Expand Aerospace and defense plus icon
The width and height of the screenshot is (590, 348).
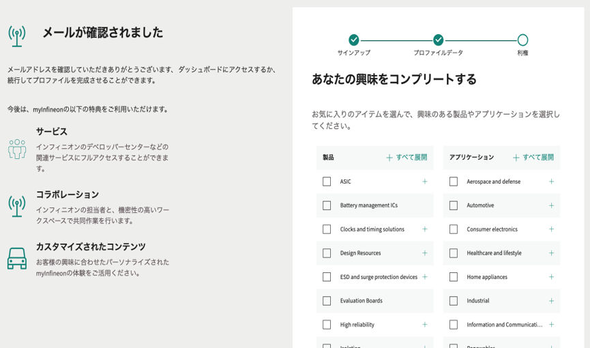(551, 182)
